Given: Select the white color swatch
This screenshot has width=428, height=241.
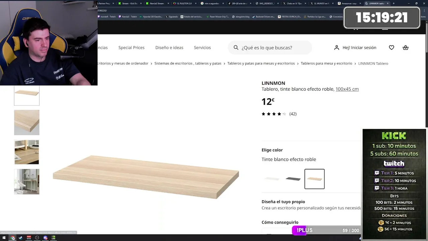Looking at the screenshot, I should pos(272,179).
